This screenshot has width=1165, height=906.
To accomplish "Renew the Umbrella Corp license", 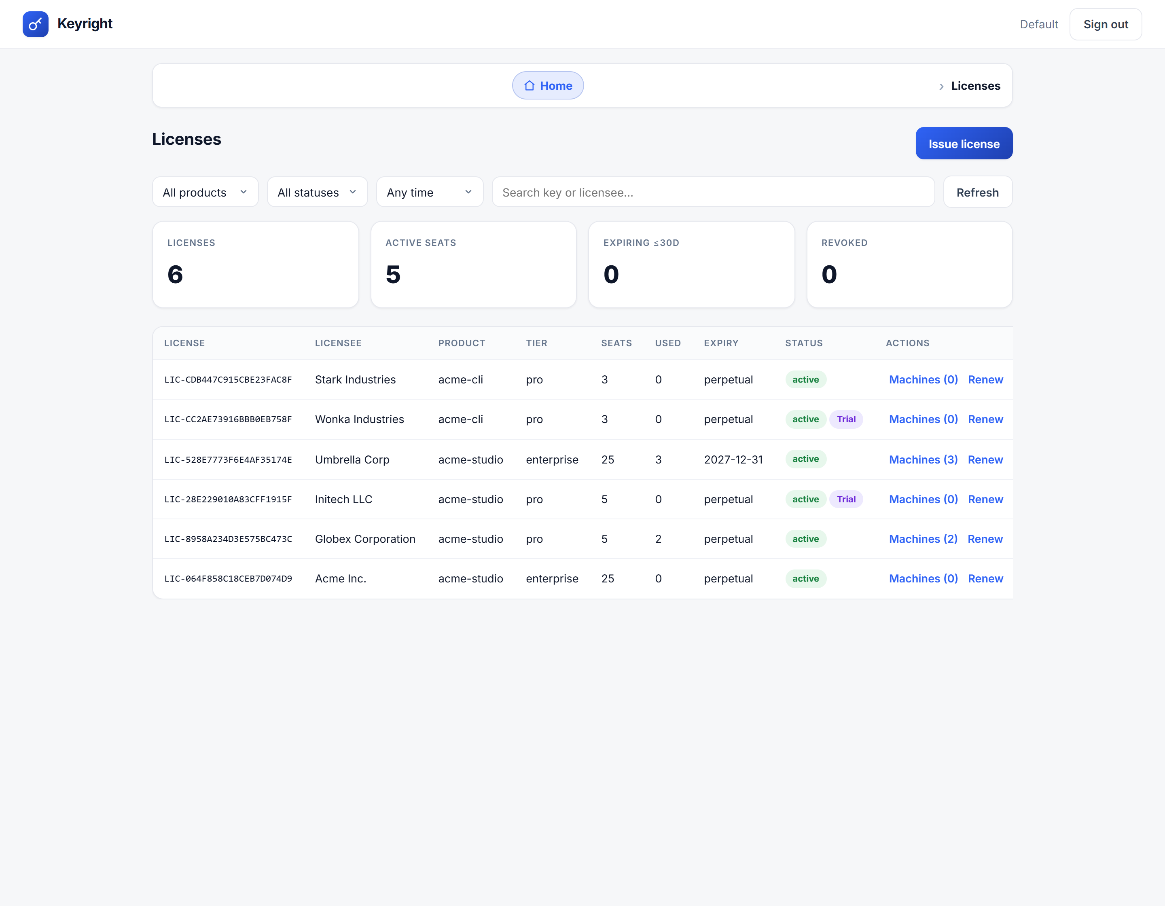I will 985,459.
